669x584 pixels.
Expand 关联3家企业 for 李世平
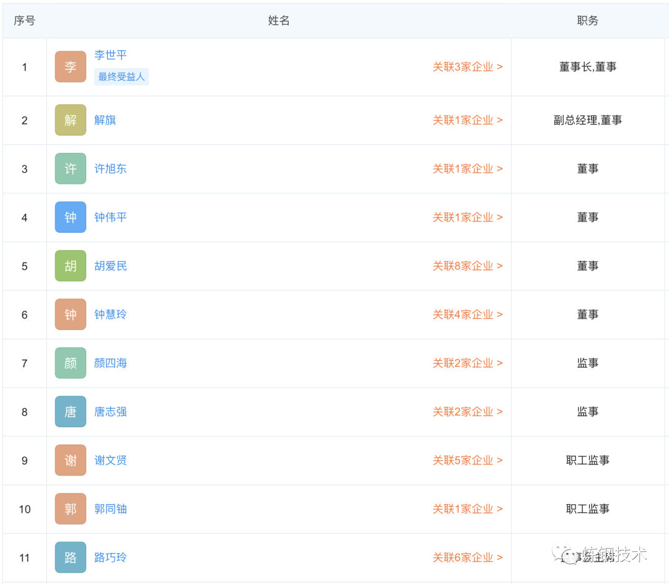467,67
